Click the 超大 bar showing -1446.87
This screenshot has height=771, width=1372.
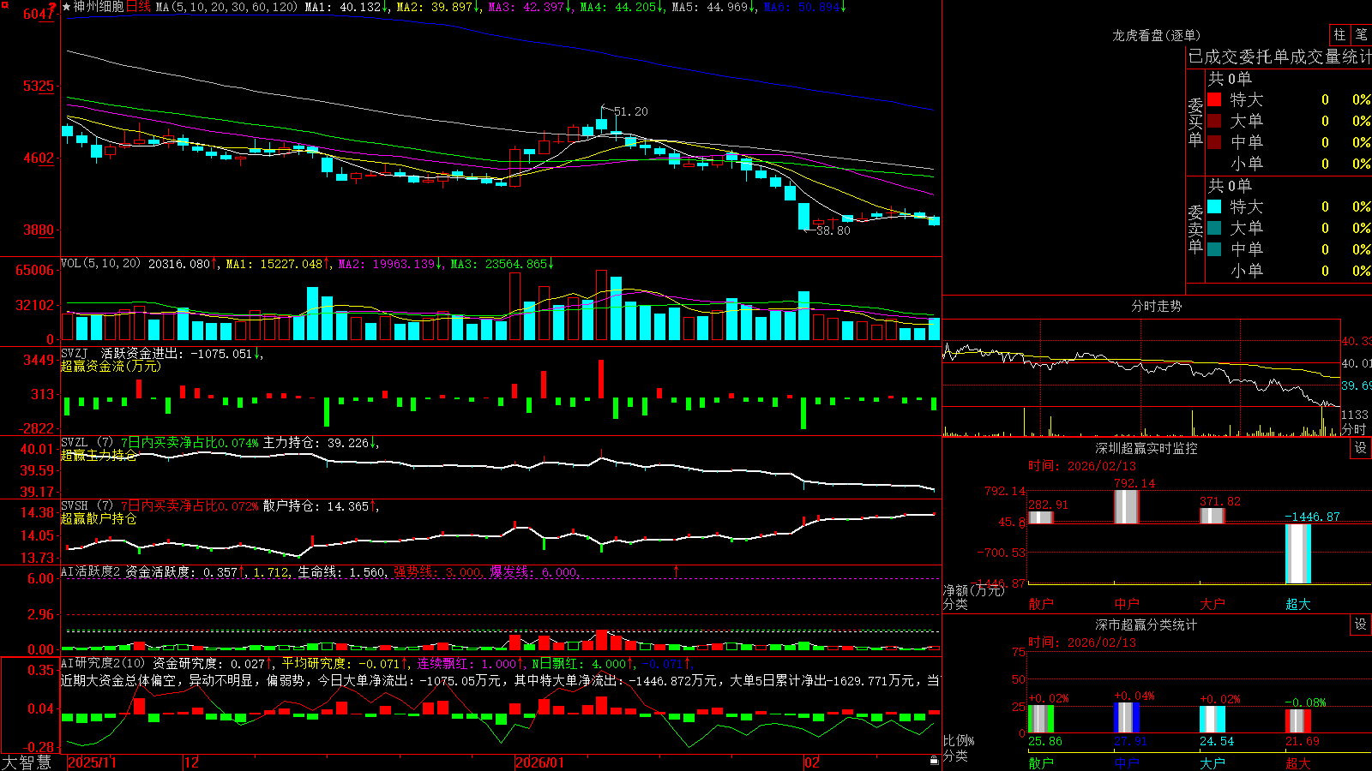(x=1298, y=554)
